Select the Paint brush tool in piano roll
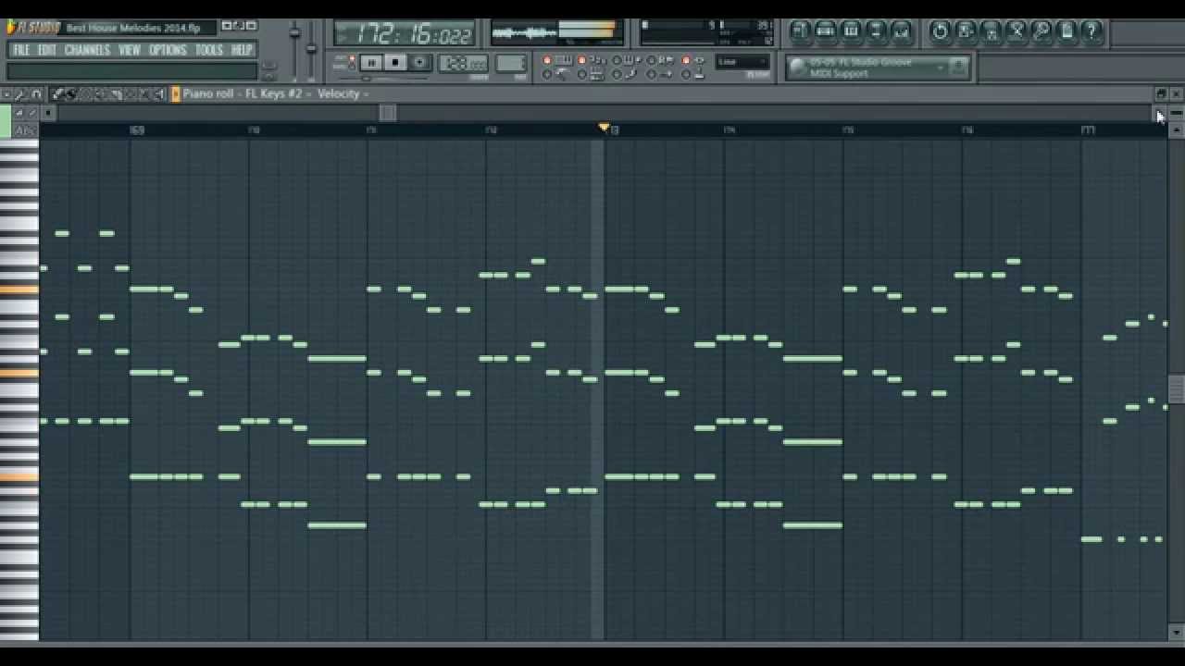The width and height of the screenshot is (1185, 666). 70,93
